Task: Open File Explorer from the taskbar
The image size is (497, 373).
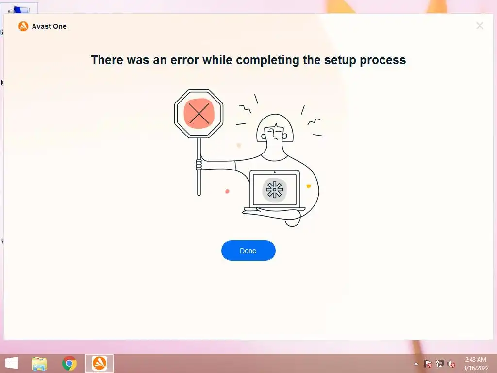Action: point(39,363)
